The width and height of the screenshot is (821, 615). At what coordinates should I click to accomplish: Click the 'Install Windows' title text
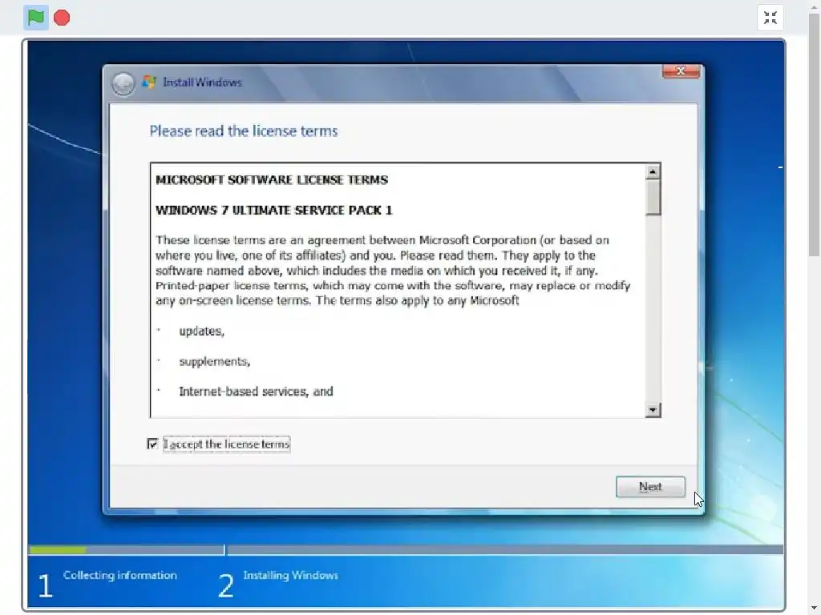tap(202, 82)
